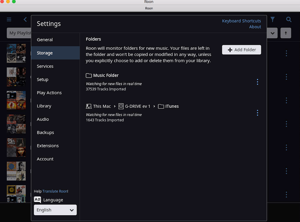The width and height of the screenshot is (300, 222).
Task: Open more options for second playlist row
Action: point(286,77)
